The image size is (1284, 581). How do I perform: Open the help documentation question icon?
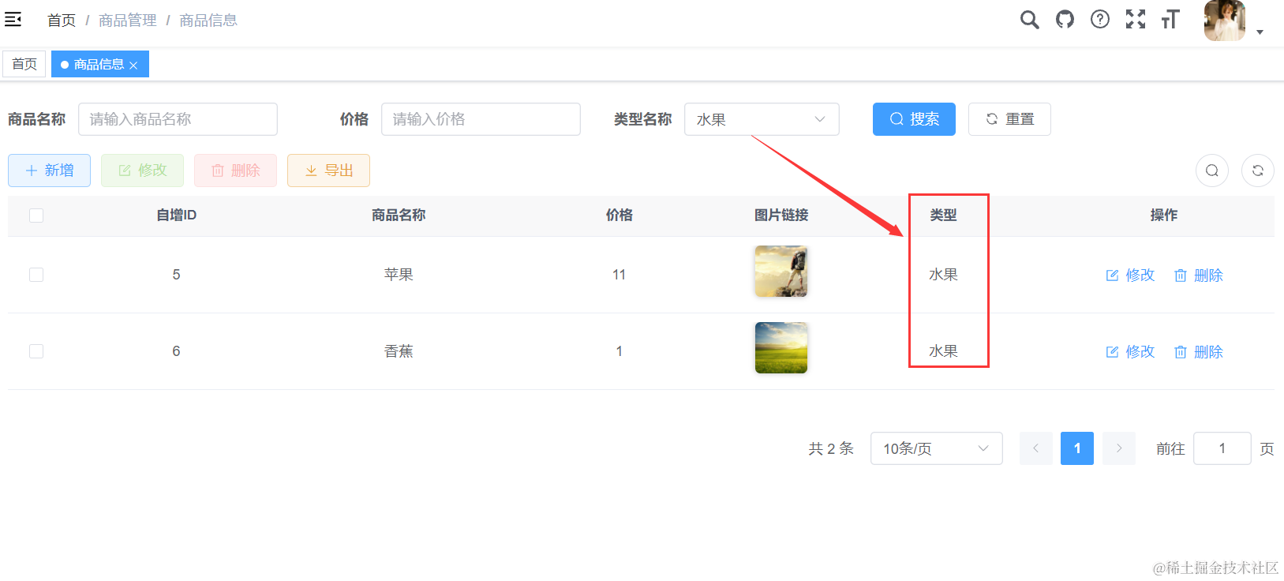click(x=1099, y=20)
